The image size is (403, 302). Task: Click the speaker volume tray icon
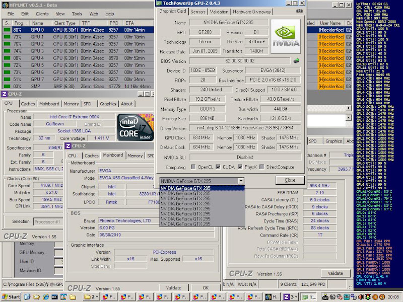click(x=361, y=297)
